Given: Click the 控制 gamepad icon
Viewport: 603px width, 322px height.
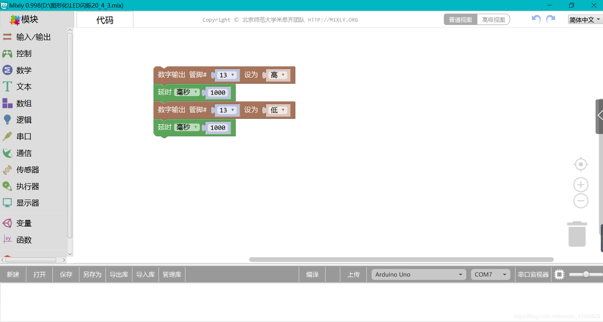Looking at the screenshot, I should click(7, 54).
